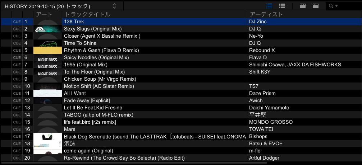Select Rhythm & Gash (Flava D Remix)
362x165 pixels.
(101, 50)
